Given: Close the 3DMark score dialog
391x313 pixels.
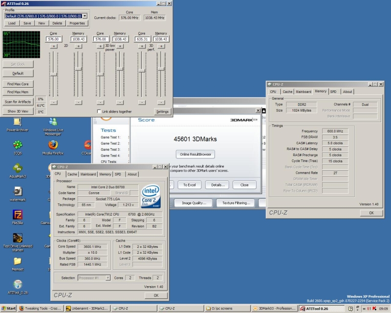Looking at the screenshot, I should point(244,185).
